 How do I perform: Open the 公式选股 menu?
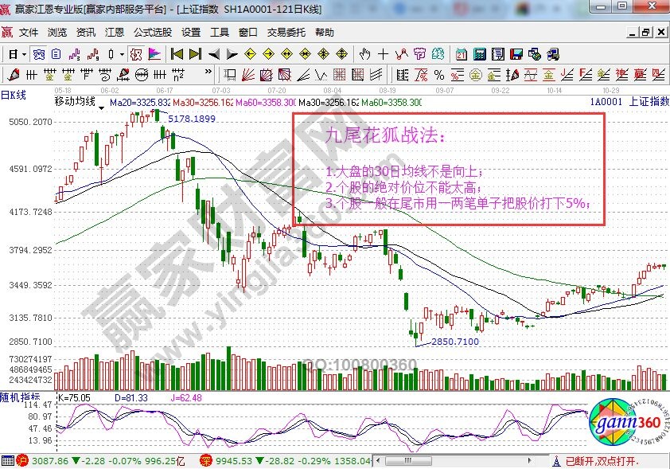(x=152, y=33)
